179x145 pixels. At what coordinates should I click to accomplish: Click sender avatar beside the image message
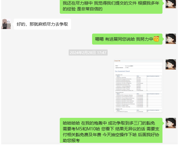pos(171,64)
